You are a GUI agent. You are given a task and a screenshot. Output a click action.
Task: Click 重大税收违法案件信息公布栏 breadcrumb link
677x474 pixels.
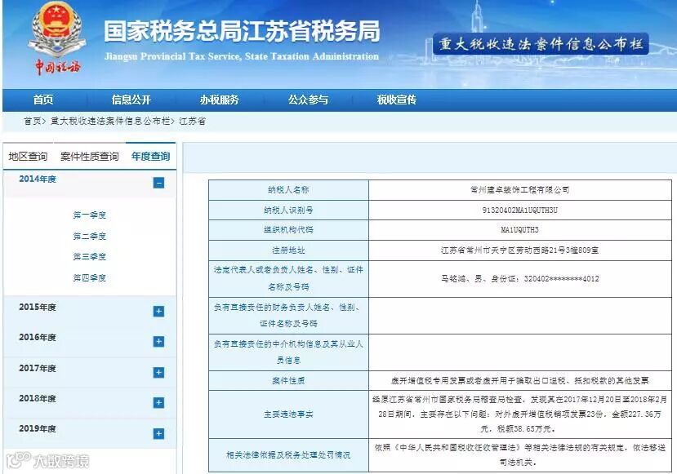(x=110, y=122)
